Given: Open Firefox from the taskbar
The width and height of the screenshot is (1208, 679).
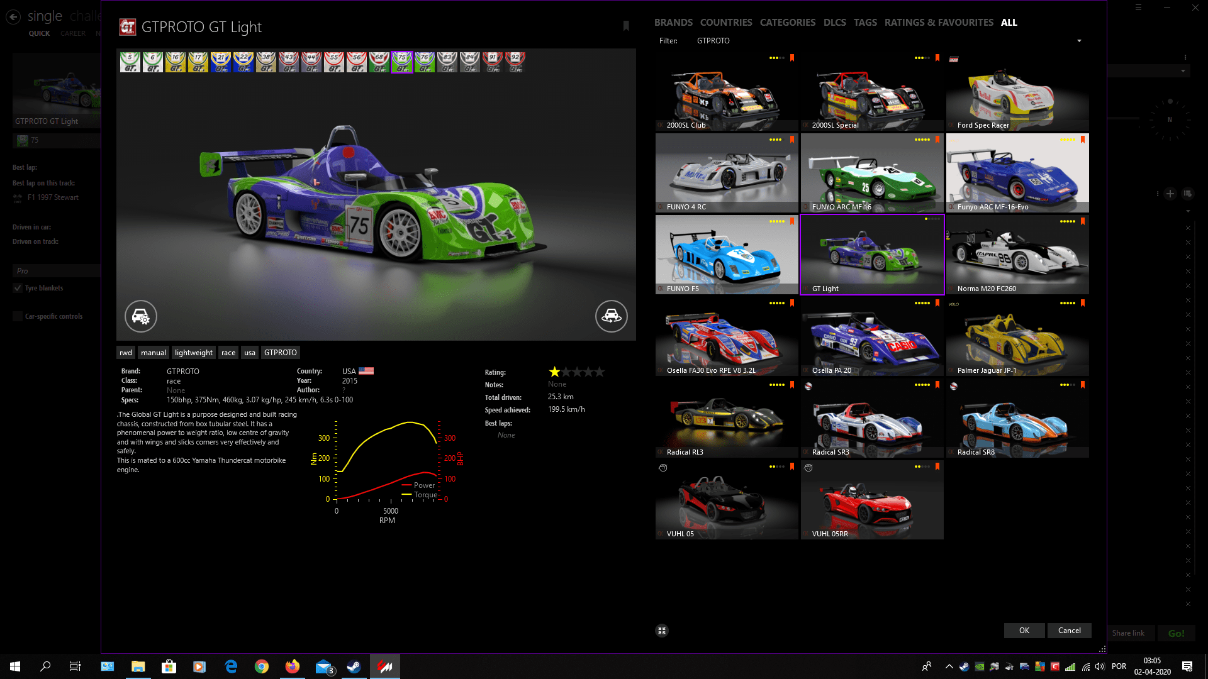Looking at the screenshot, I should [293, 666].
